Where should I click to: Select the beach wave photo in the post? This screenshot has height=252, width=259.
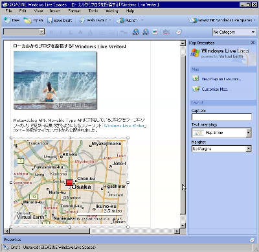[x=55, y=80]
